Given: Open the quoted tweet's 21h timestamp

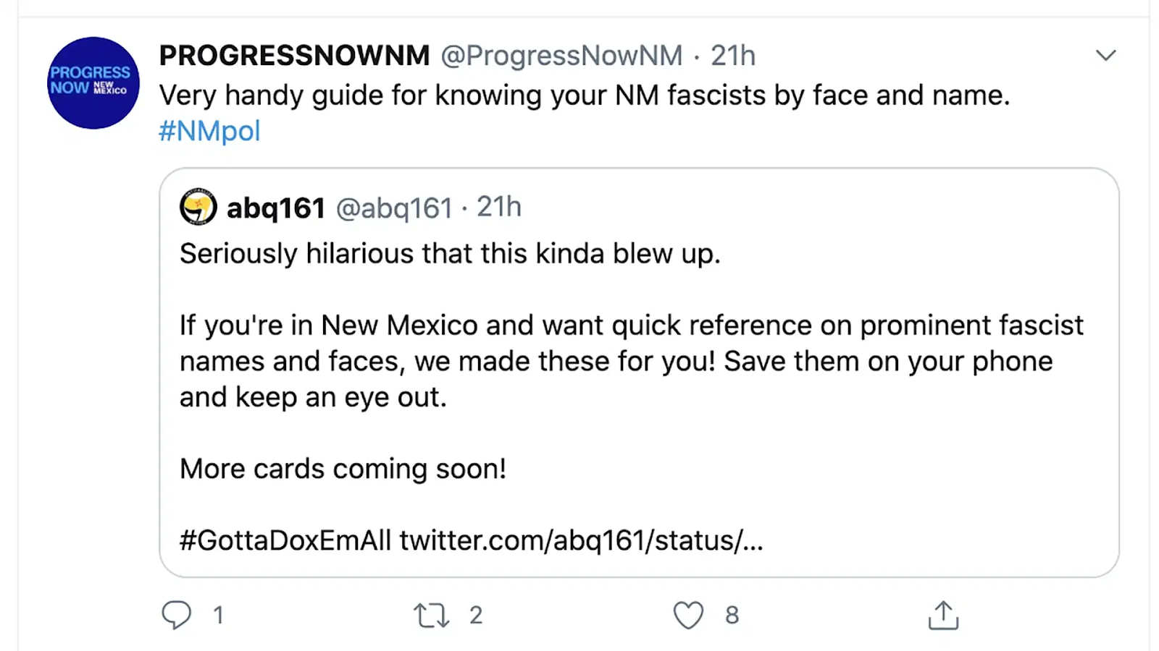Looking at the screenshot, I should (x=499, y=207).
